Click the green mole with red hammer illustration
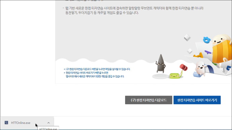This screenshot has height=130, width=232. [x=178, y=71]
